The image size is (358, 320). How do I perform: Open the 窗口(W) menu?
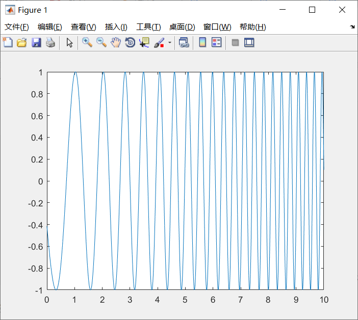217,27
